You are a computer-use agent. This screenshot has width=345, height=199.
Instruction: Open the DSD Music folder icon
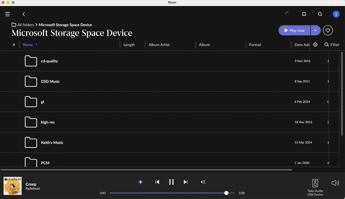click(31, 81)
